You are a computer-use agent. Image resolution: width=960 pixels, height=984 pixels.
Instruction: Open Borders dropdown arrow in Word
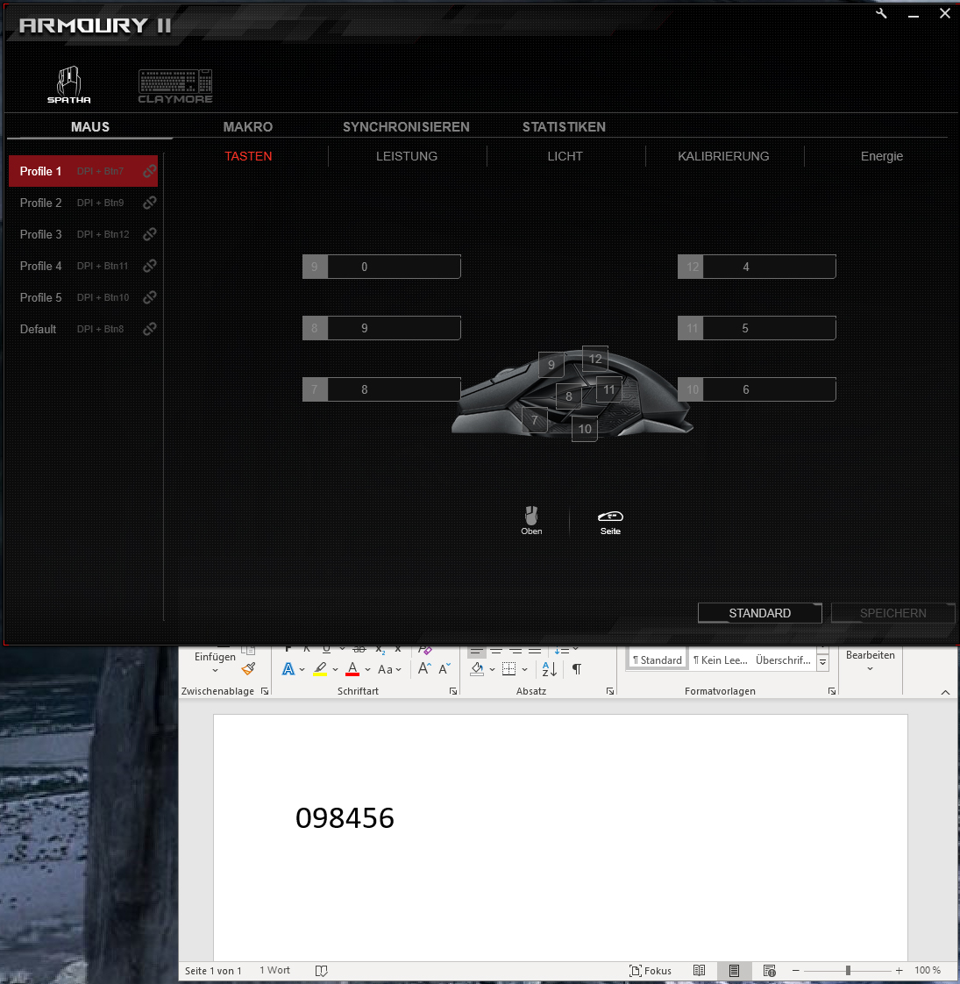point(524,670)
